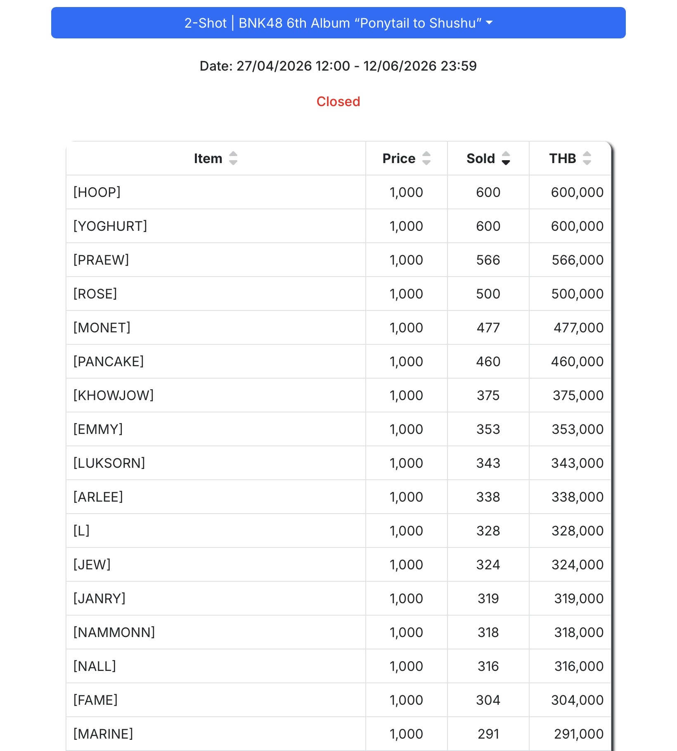Click the [MONET] item cell
Screen dimensions: 677x751
[x=216, y=327]
